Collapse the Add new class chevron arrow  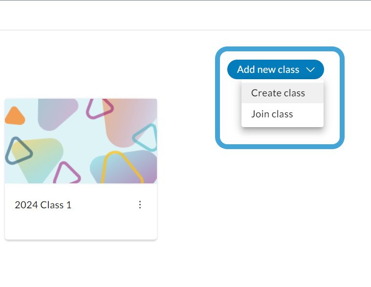310,69
